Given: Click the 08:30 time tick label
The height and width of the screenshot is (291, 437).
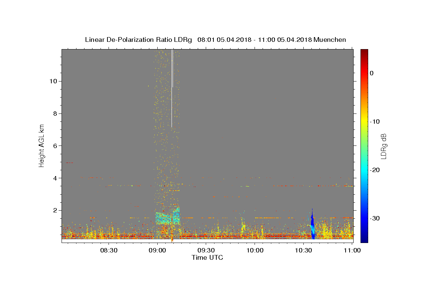Looking at the screenshot, I should pos(109,250).
